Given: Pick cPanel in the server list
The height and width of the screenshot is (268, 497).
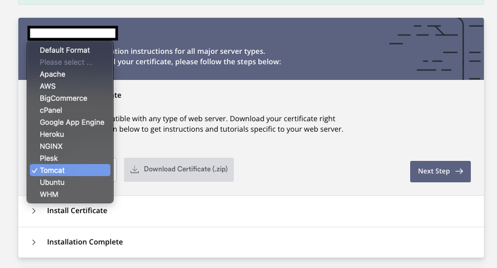Looking at the screenshot, I should pyautogui.click(x=70, y=110).
